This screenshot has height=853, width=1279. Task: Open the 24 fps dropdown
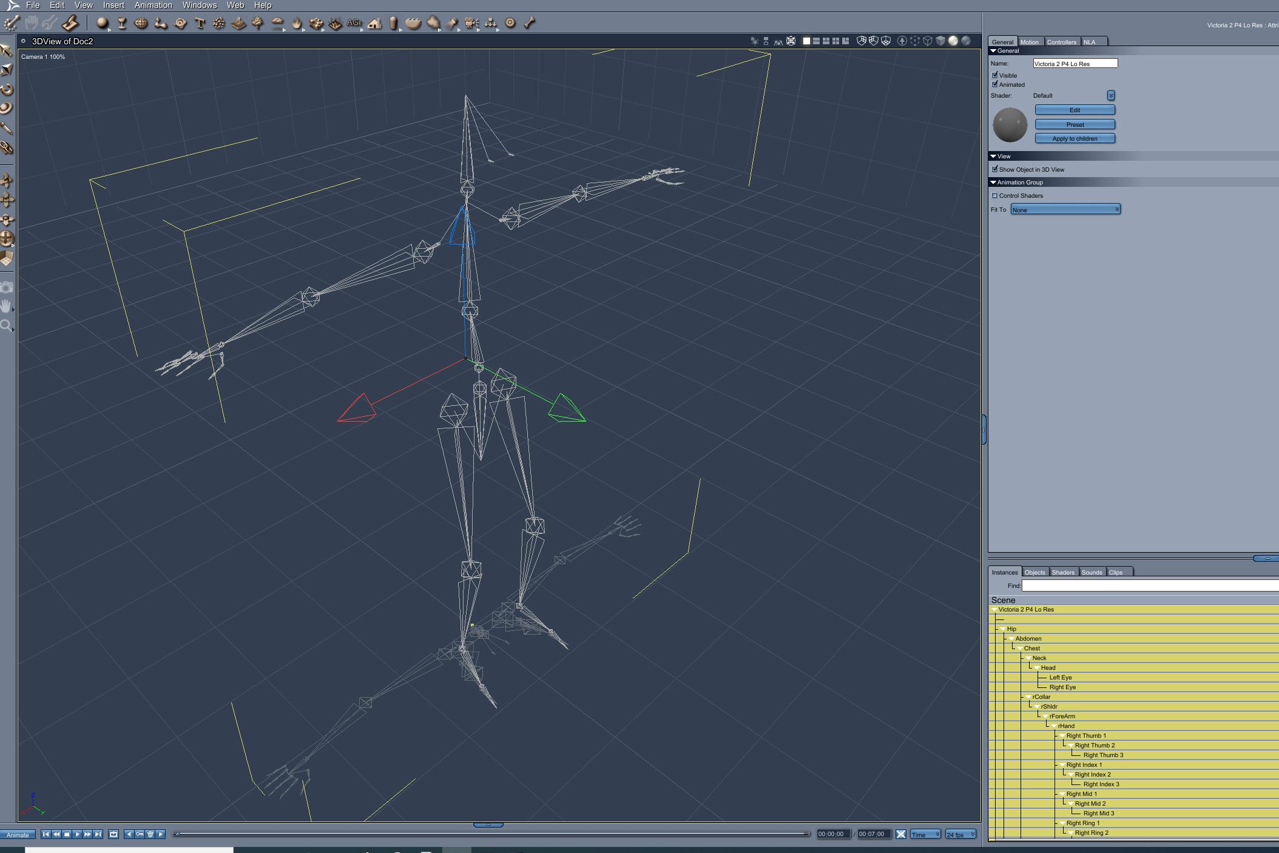(x=960, y=834)
